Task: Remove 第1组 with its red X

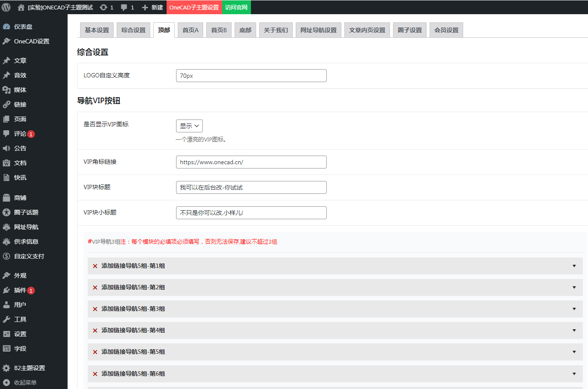Action: tap(95, 266)
